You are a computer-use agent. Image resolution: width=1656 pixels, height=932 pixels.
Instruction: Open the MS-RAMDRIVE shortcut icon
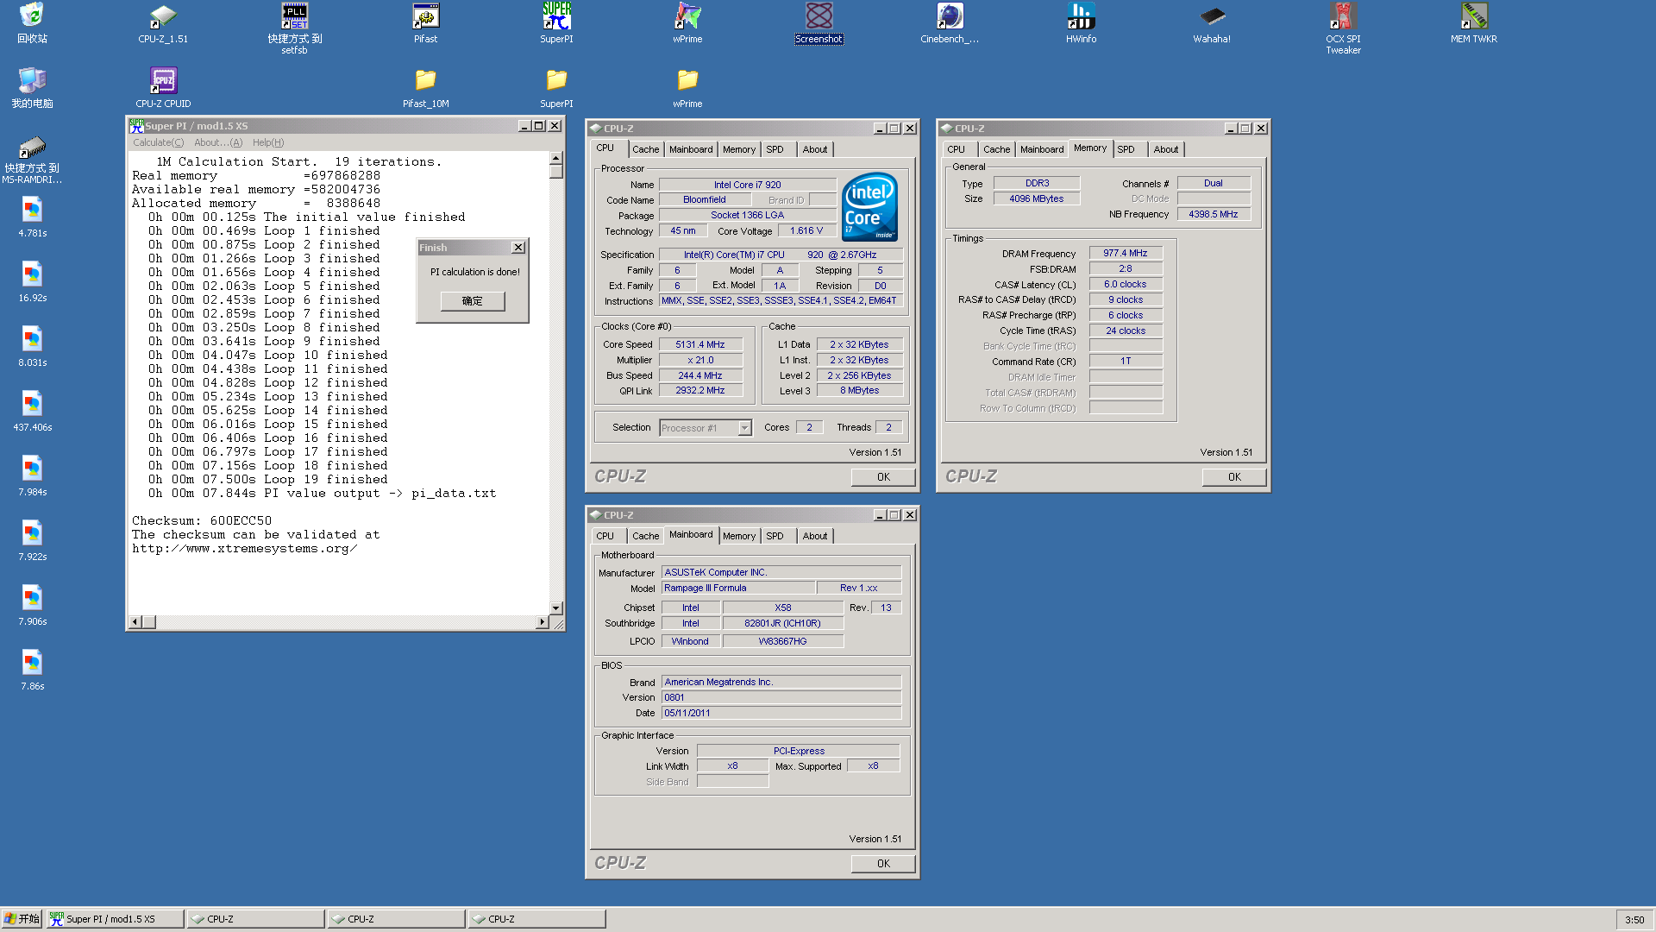click(32, 159)
